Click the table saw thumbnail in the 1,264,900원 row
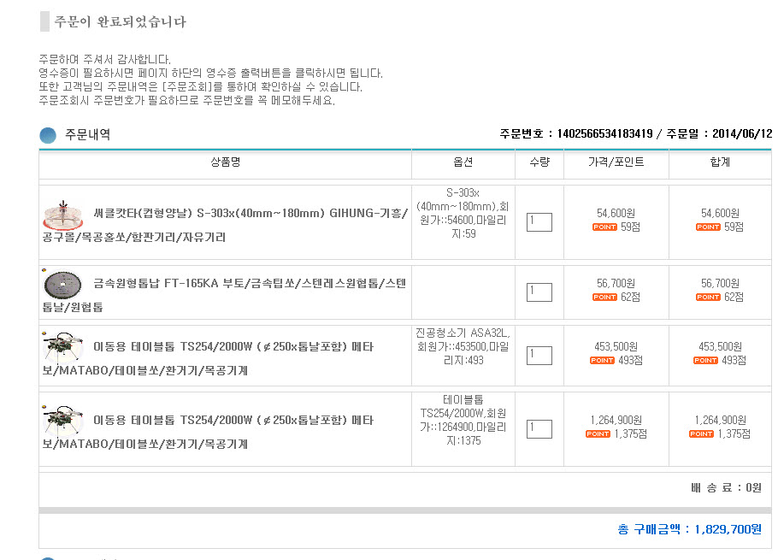This screenshot has width=778, height=560. point(62,421)
